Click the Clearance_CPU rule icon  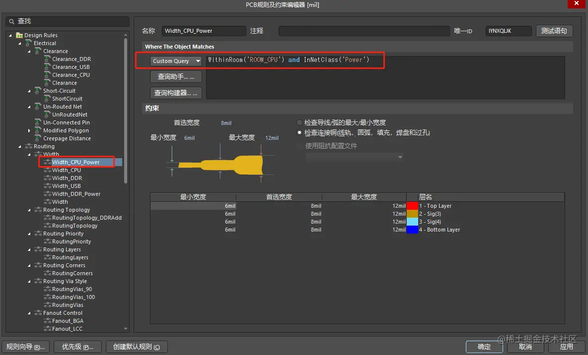[x=47, y=75]
